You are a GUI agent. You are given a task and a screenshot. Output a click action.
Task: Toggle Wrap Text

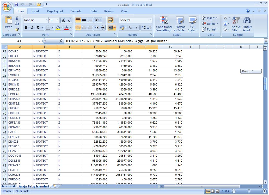pyautogui.click(x=111, y=20)
